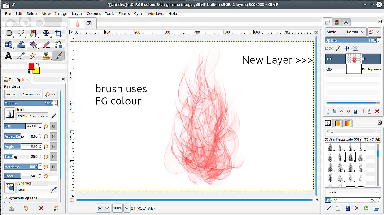Image resolution: width=384 pixels, height=215 pixels.
Task: Select the Eraser tool
Action: coord(46,44)
